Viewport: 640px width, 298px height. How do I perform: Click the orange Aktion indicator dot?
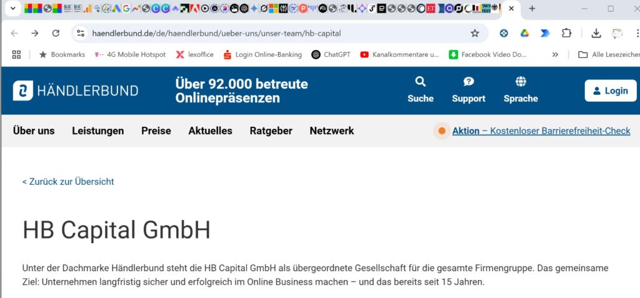click(442, 131)
